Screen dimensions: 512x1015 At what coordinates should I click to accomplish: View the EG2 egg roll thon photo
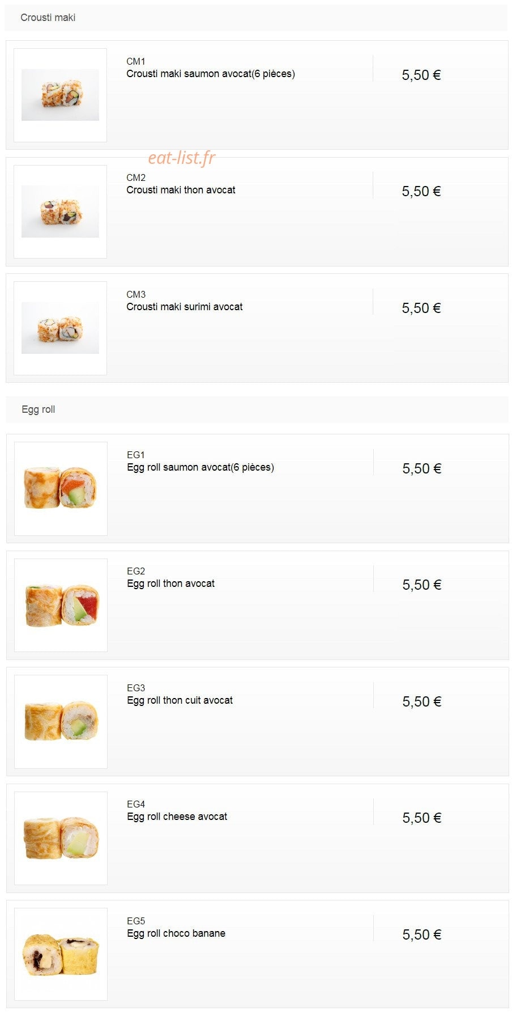(x=61, y=605)
